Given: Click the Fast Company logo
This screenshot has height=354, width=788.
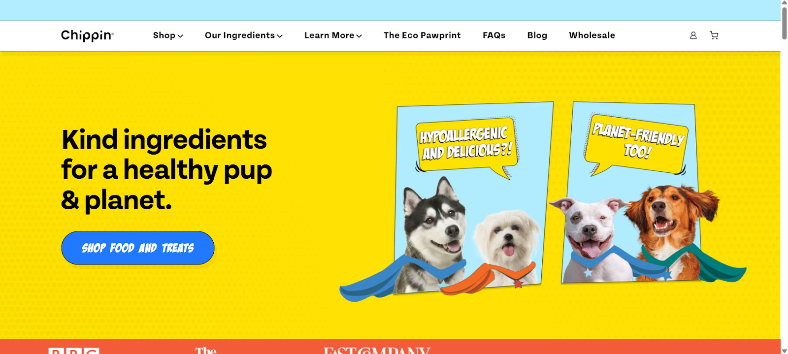Looking at the screenshot, I should [x=377, y=350].
